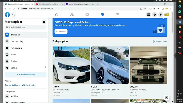Open the Facebook menu grid icon
The image size is (183, 103).
pyautogui.click(x=149, y=15)
